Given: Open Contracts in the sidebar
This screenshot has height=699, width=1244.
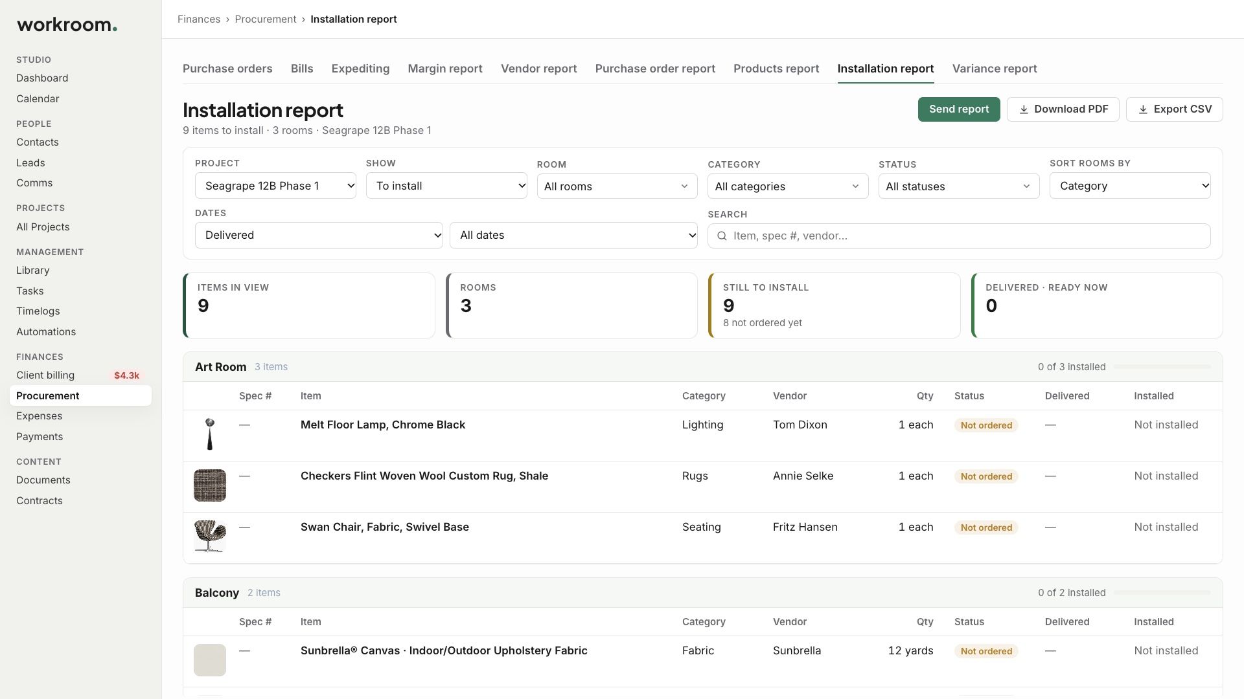Looking at the screenshot, I should pyautogui.click(x=40, y=501).
